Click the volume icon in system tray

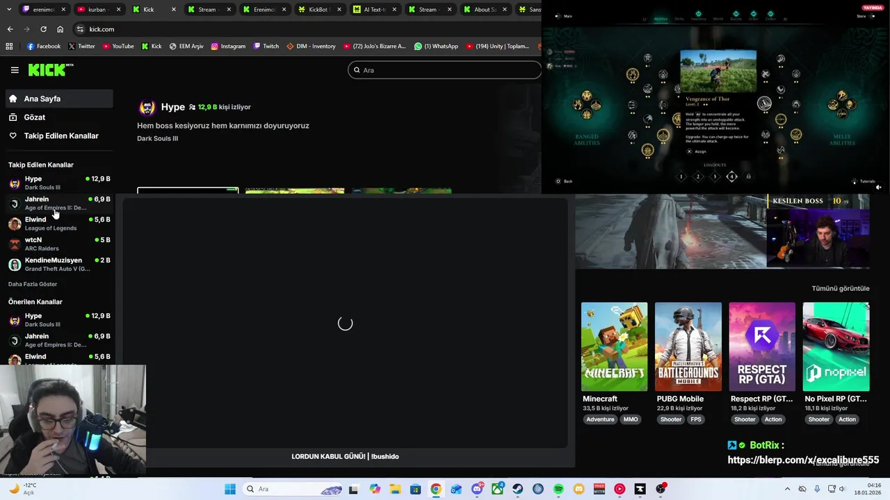click(x=842, y=489)
